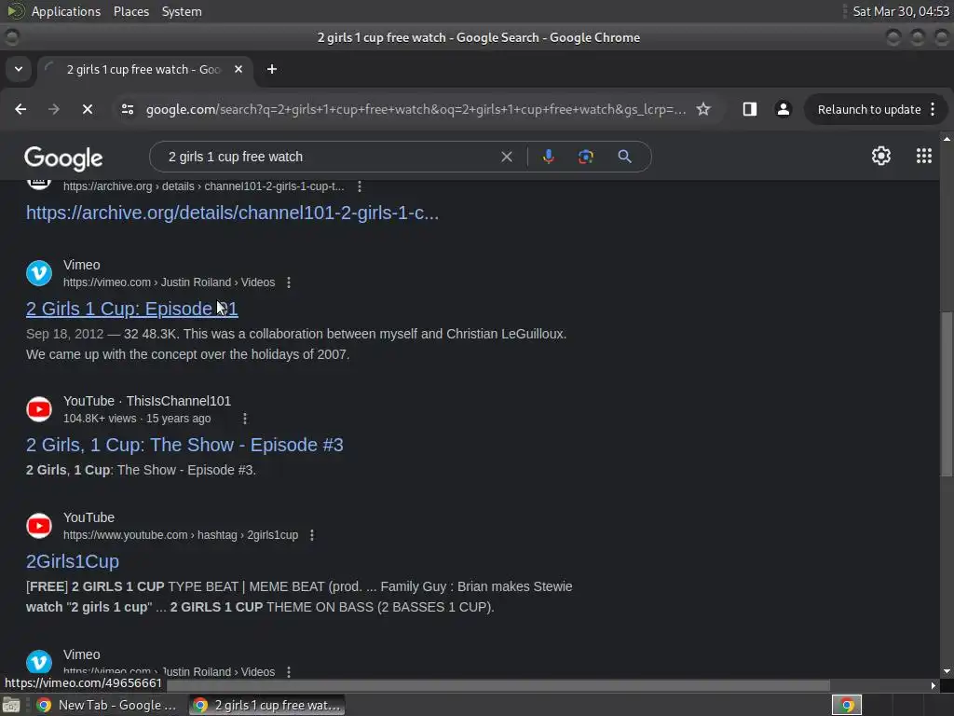Click the vertical page scrollbar thumb
The image size is (954, 716).
pos(947,392)
